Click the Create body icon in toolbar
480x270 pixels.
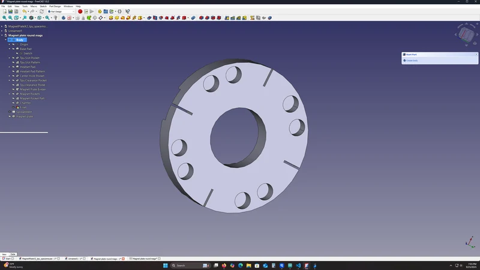[x=64, y=18]
